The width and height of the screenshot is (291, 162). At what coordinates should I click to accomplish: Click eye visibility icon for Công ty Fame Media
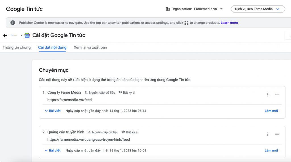(120, 92)
